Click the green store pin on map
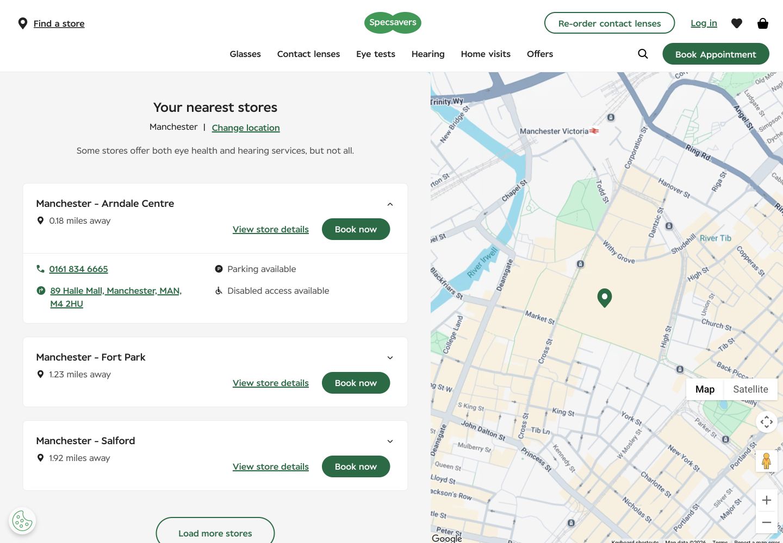Screen dimensions: 783x543 [x=605, y=298]
